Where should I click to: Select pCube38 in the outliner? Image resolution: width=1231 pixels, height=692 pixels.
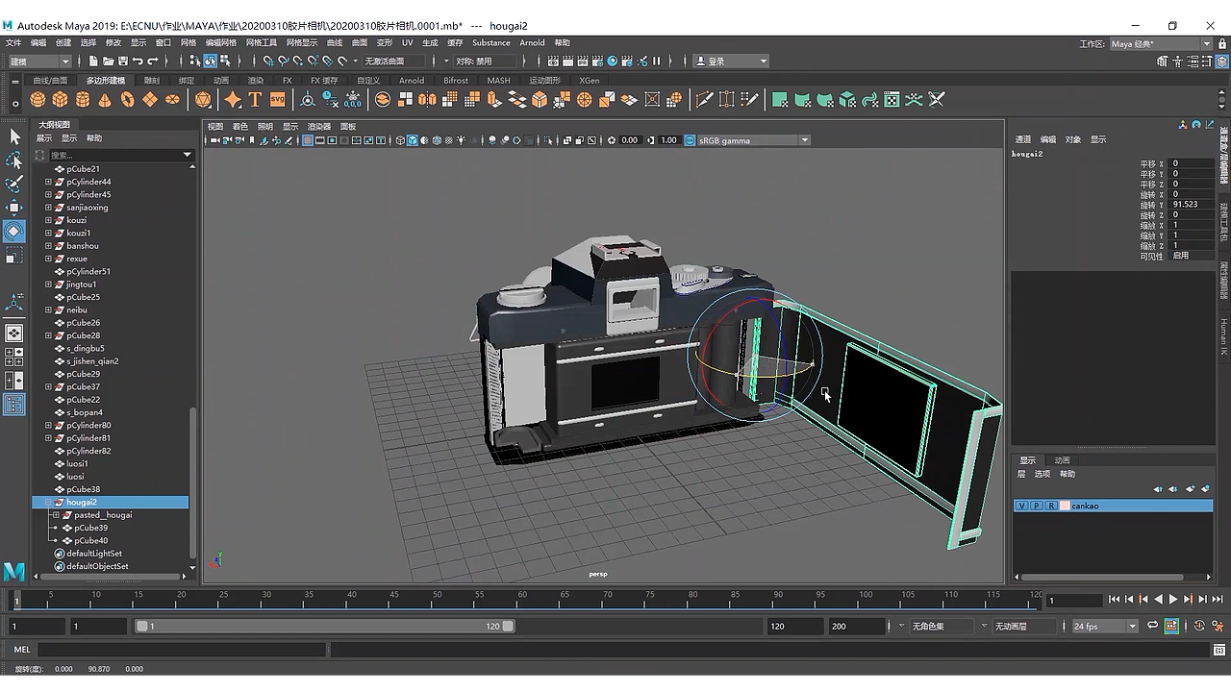click(84, 489)
